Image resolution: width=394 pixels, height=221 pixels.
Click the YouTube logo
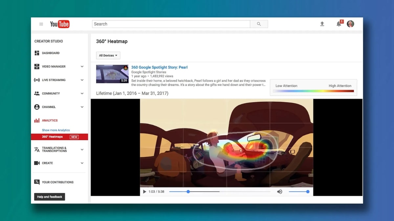point(59,24)
